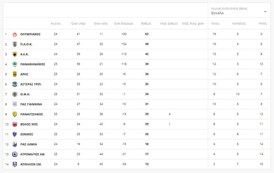Open the ΟΛΥΜΠΙΑΚΟΣ team name link
The image size is (274, 173).
point(30,34)
